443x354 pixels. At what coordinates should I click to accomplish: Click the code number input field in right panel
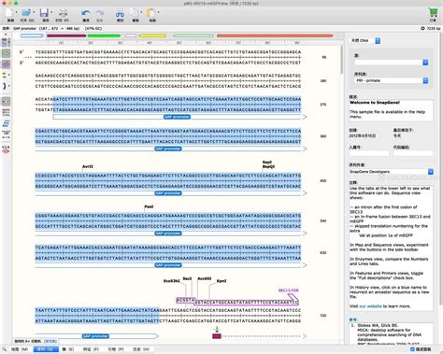pyautogui.click(x=413, y=153)
